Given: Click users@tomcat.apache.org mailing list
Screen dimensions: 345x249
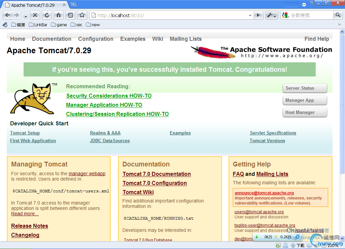Looking at the screenshot, I should (x=259, y=212).
